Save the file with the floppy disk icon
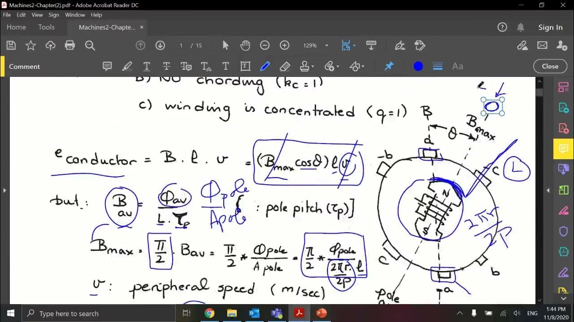 [11, 45]
